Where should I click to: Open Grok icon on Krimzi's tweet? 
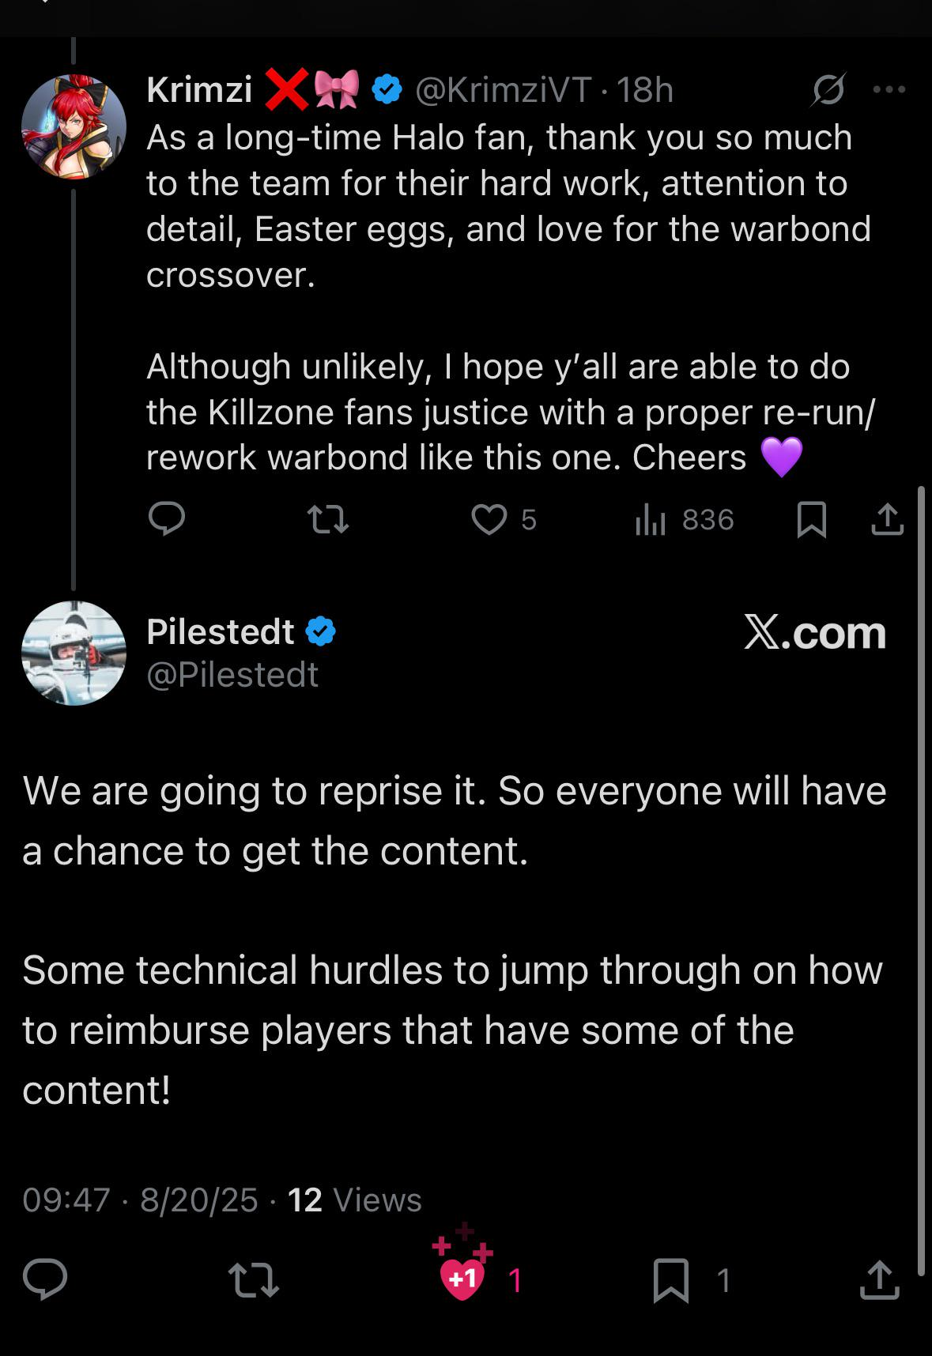pyautogui.click(x=828, y=89)
